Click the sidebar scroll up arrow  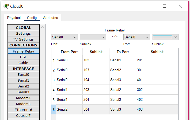coord(42,27)
